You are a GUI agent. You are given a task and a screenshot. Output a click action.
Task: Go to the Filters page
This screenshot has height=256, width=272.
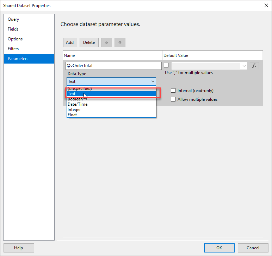pyautogui.click(x=13, y=49)
